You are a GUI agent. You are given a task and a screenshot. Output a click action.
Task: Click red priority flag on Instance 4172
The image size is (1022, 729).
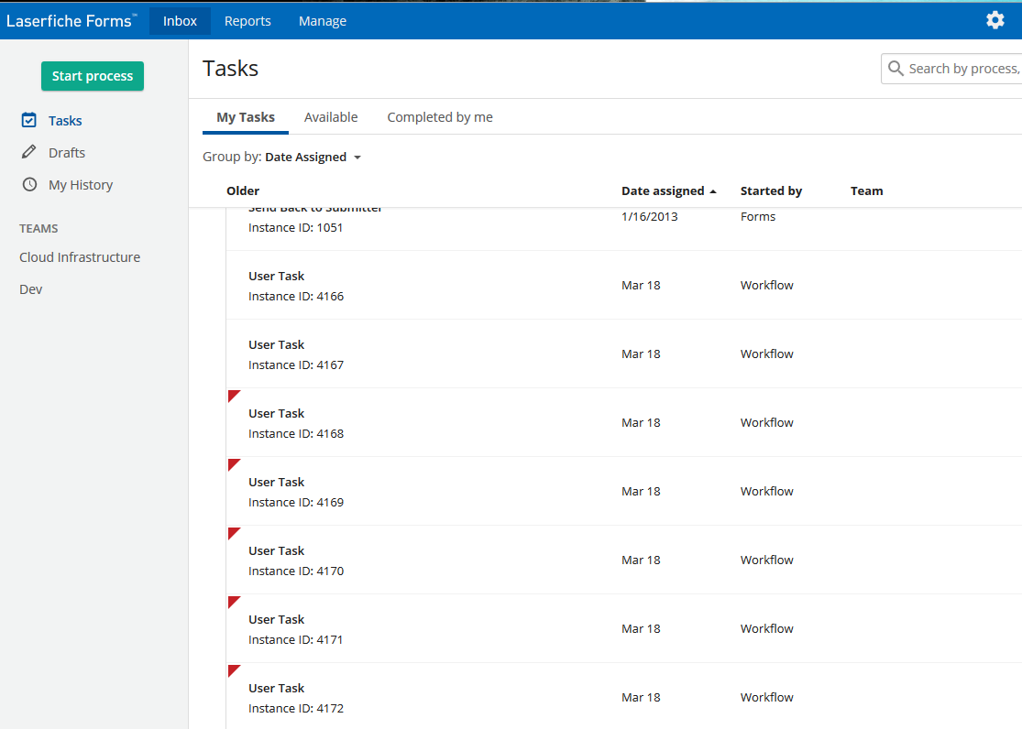233,669
